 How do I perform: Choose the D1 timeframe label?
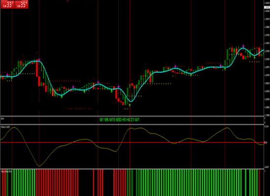tap(132, 120)
